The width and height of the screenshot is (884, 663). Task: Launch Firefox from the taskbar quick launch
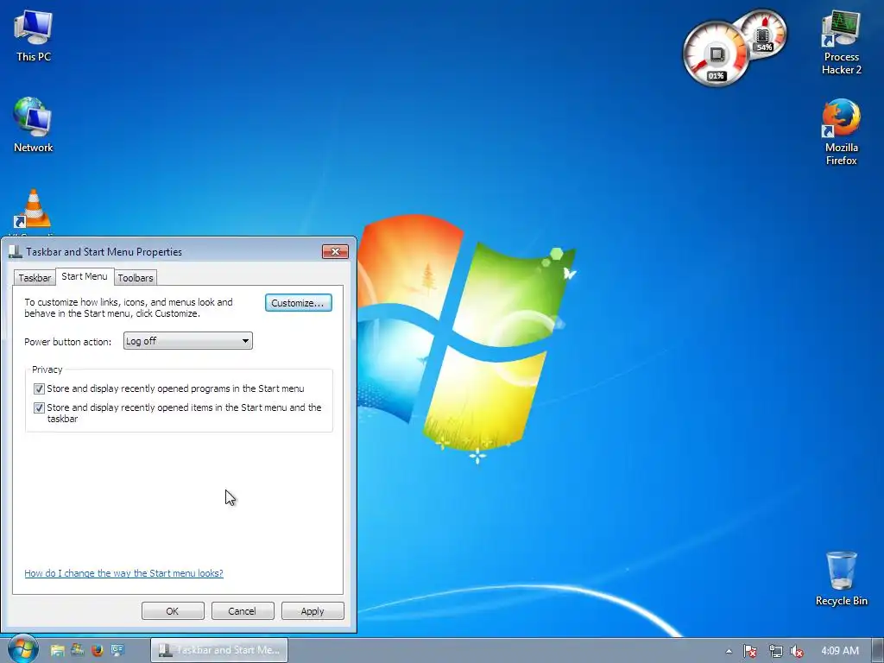click(97, 650)
